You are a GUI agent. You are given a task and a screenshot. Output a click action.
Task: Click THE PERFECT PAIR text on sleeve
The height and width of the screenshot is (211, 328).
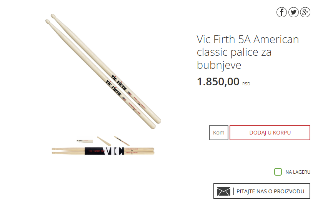96,151
